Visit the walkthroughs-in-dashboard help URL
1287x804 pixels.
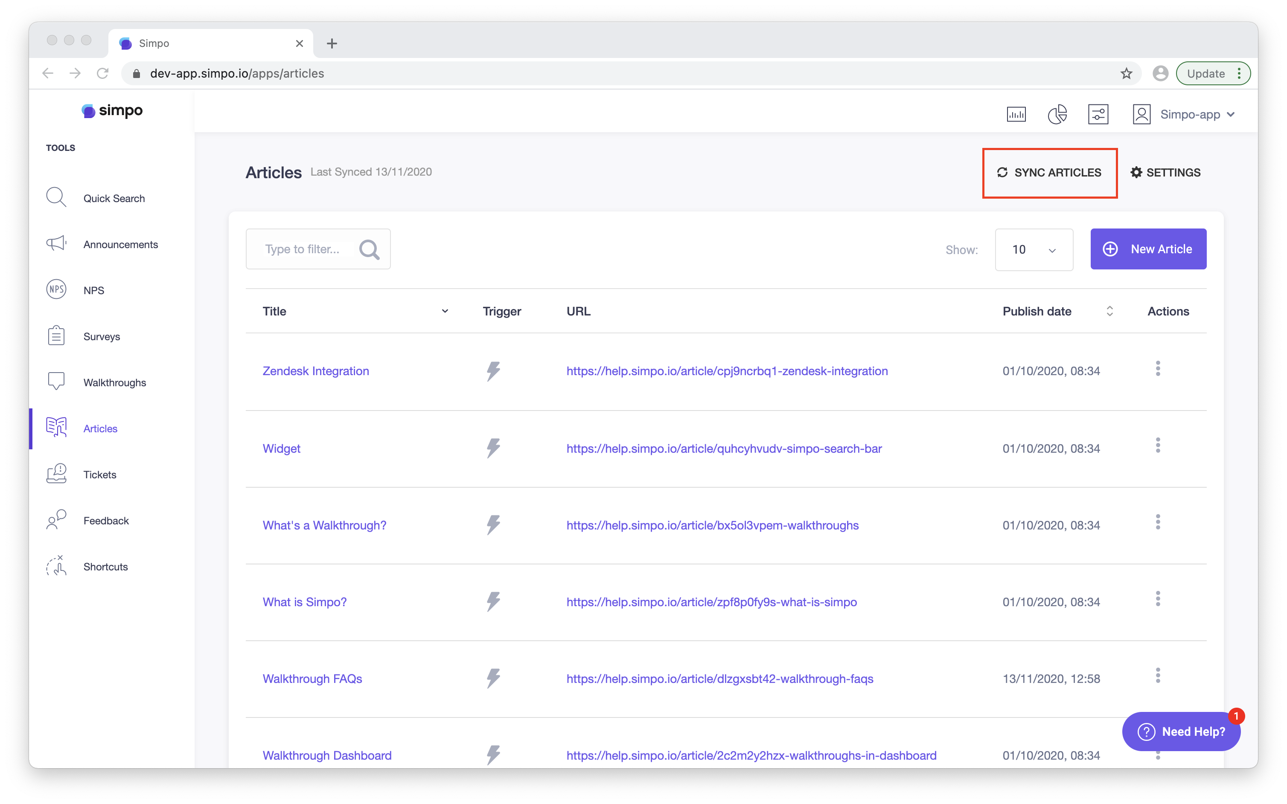coord(751,755)
